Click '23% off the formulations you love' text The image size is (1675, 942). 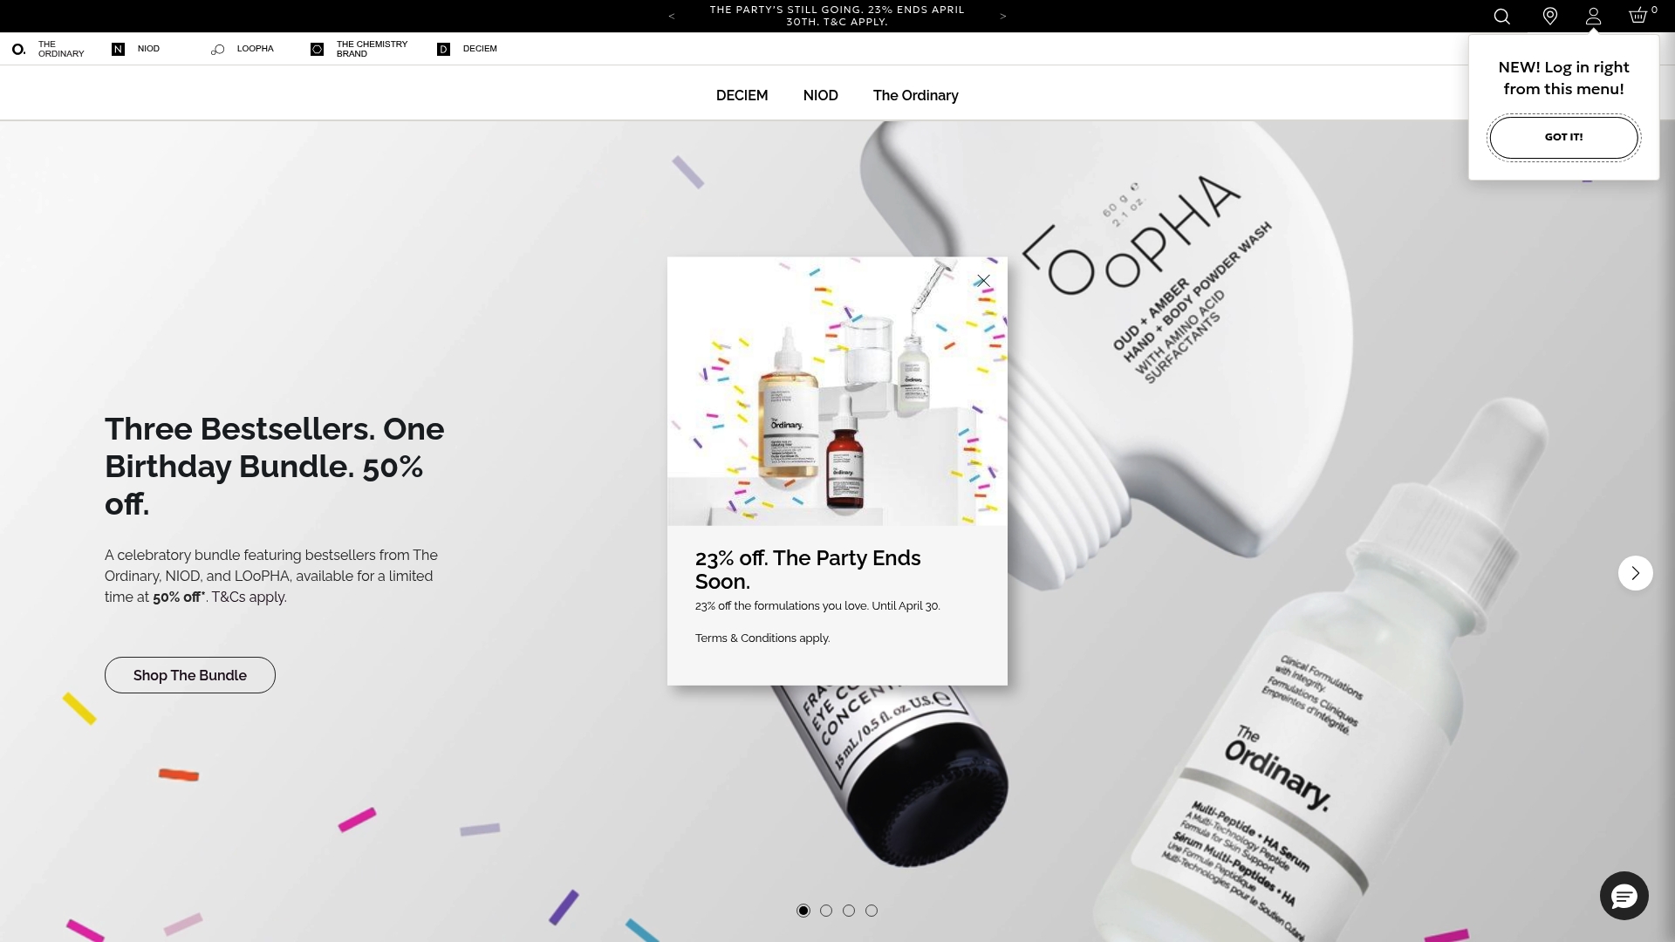pos(817,606)
